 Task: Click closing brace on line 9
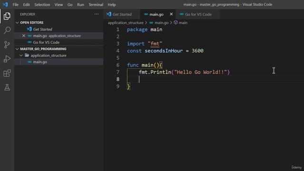pos(129,86)
